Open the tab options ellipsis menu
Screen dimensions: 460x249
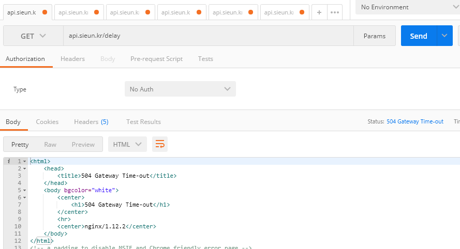click(x=335, y=12)
